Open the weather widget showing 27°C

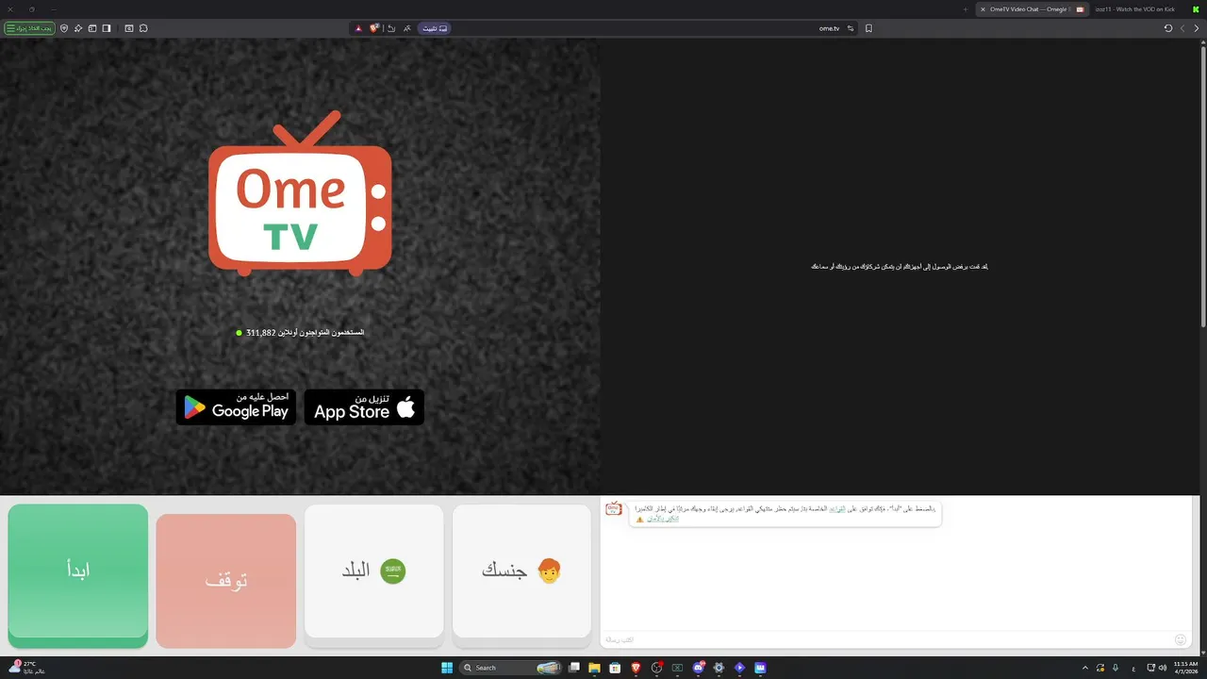pyautogui.click(x=26, y=668)
